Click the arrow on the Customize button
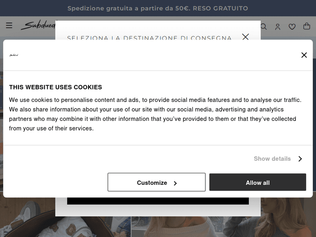 pyautogui.click(x=175, y=183)
